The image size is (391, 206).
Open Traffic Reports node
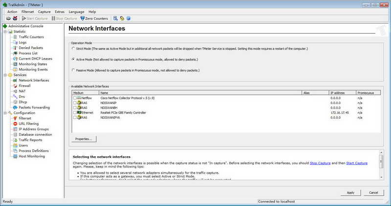30,140
